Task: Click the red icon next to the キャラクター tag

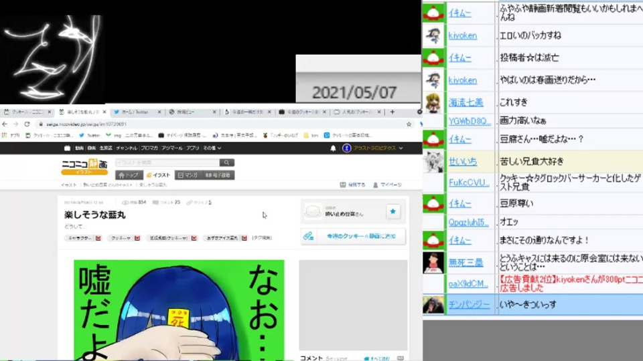Action: pyautogui.click(x=98, y=238)
